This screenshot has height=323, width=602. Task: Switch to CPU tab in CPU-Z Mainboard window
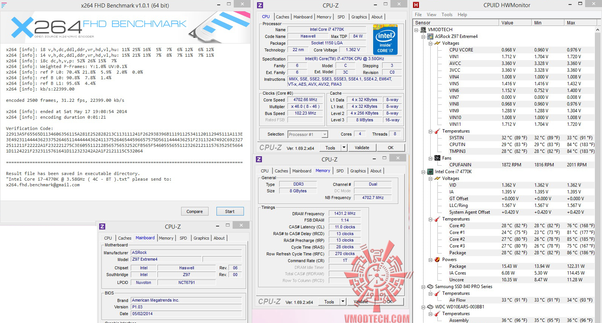coord(108,238)
